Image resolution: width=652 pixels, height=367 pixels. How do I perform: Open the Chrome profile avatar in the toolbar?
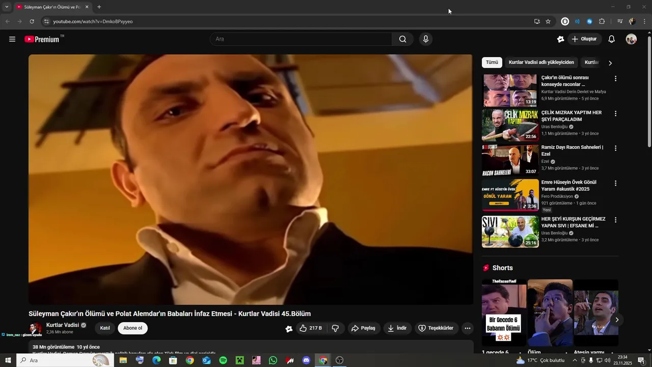tap(632, 21)
